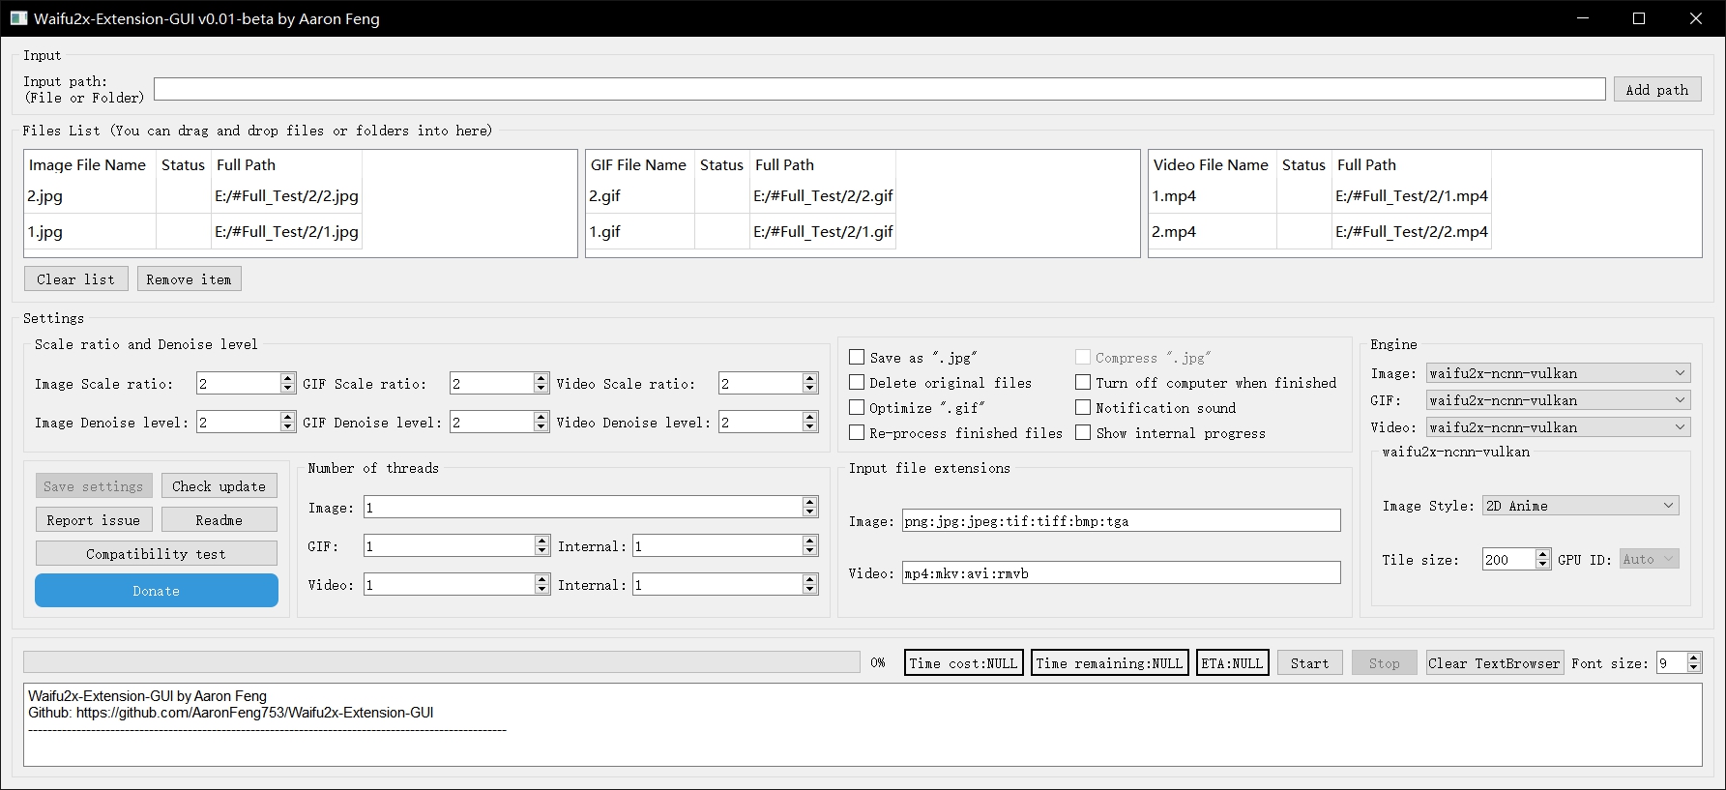Adjust the Image threads spinner

[591, 507]
